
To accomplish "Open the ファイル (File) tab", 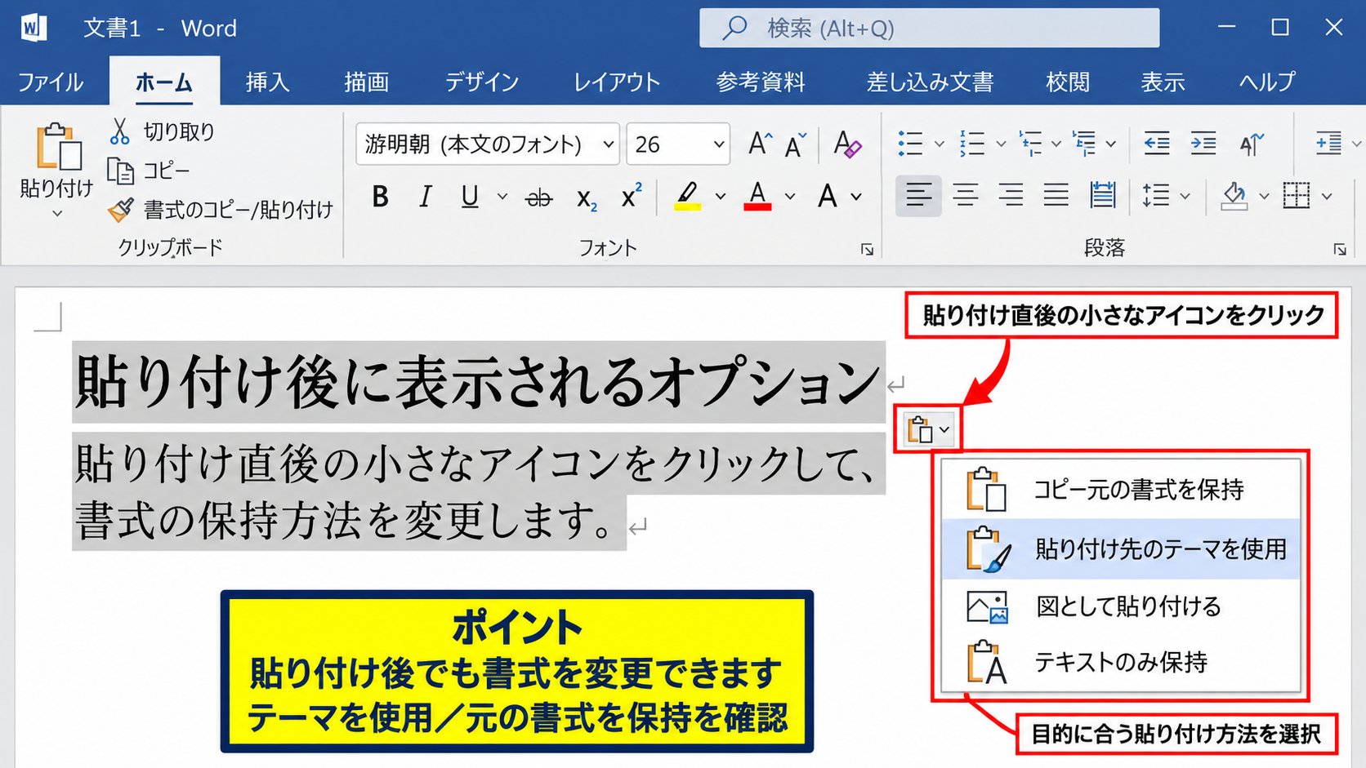I will click(51, 82).
